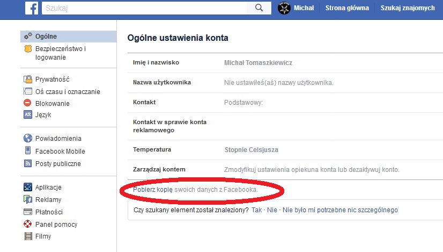Click the magnifying glass search button

pyautogui.click(x=259, y=8)
